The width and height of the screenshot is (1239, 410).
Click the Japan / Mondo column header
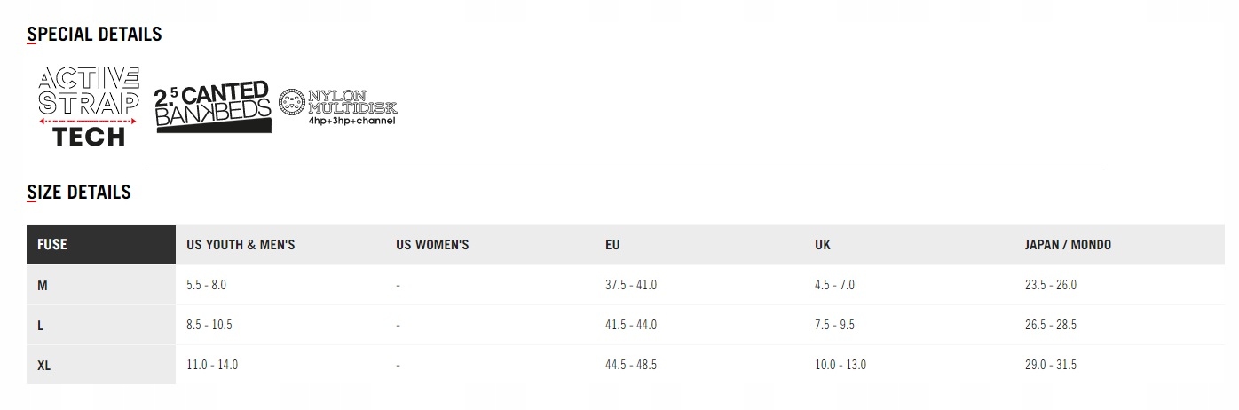tap(1068, 245)
